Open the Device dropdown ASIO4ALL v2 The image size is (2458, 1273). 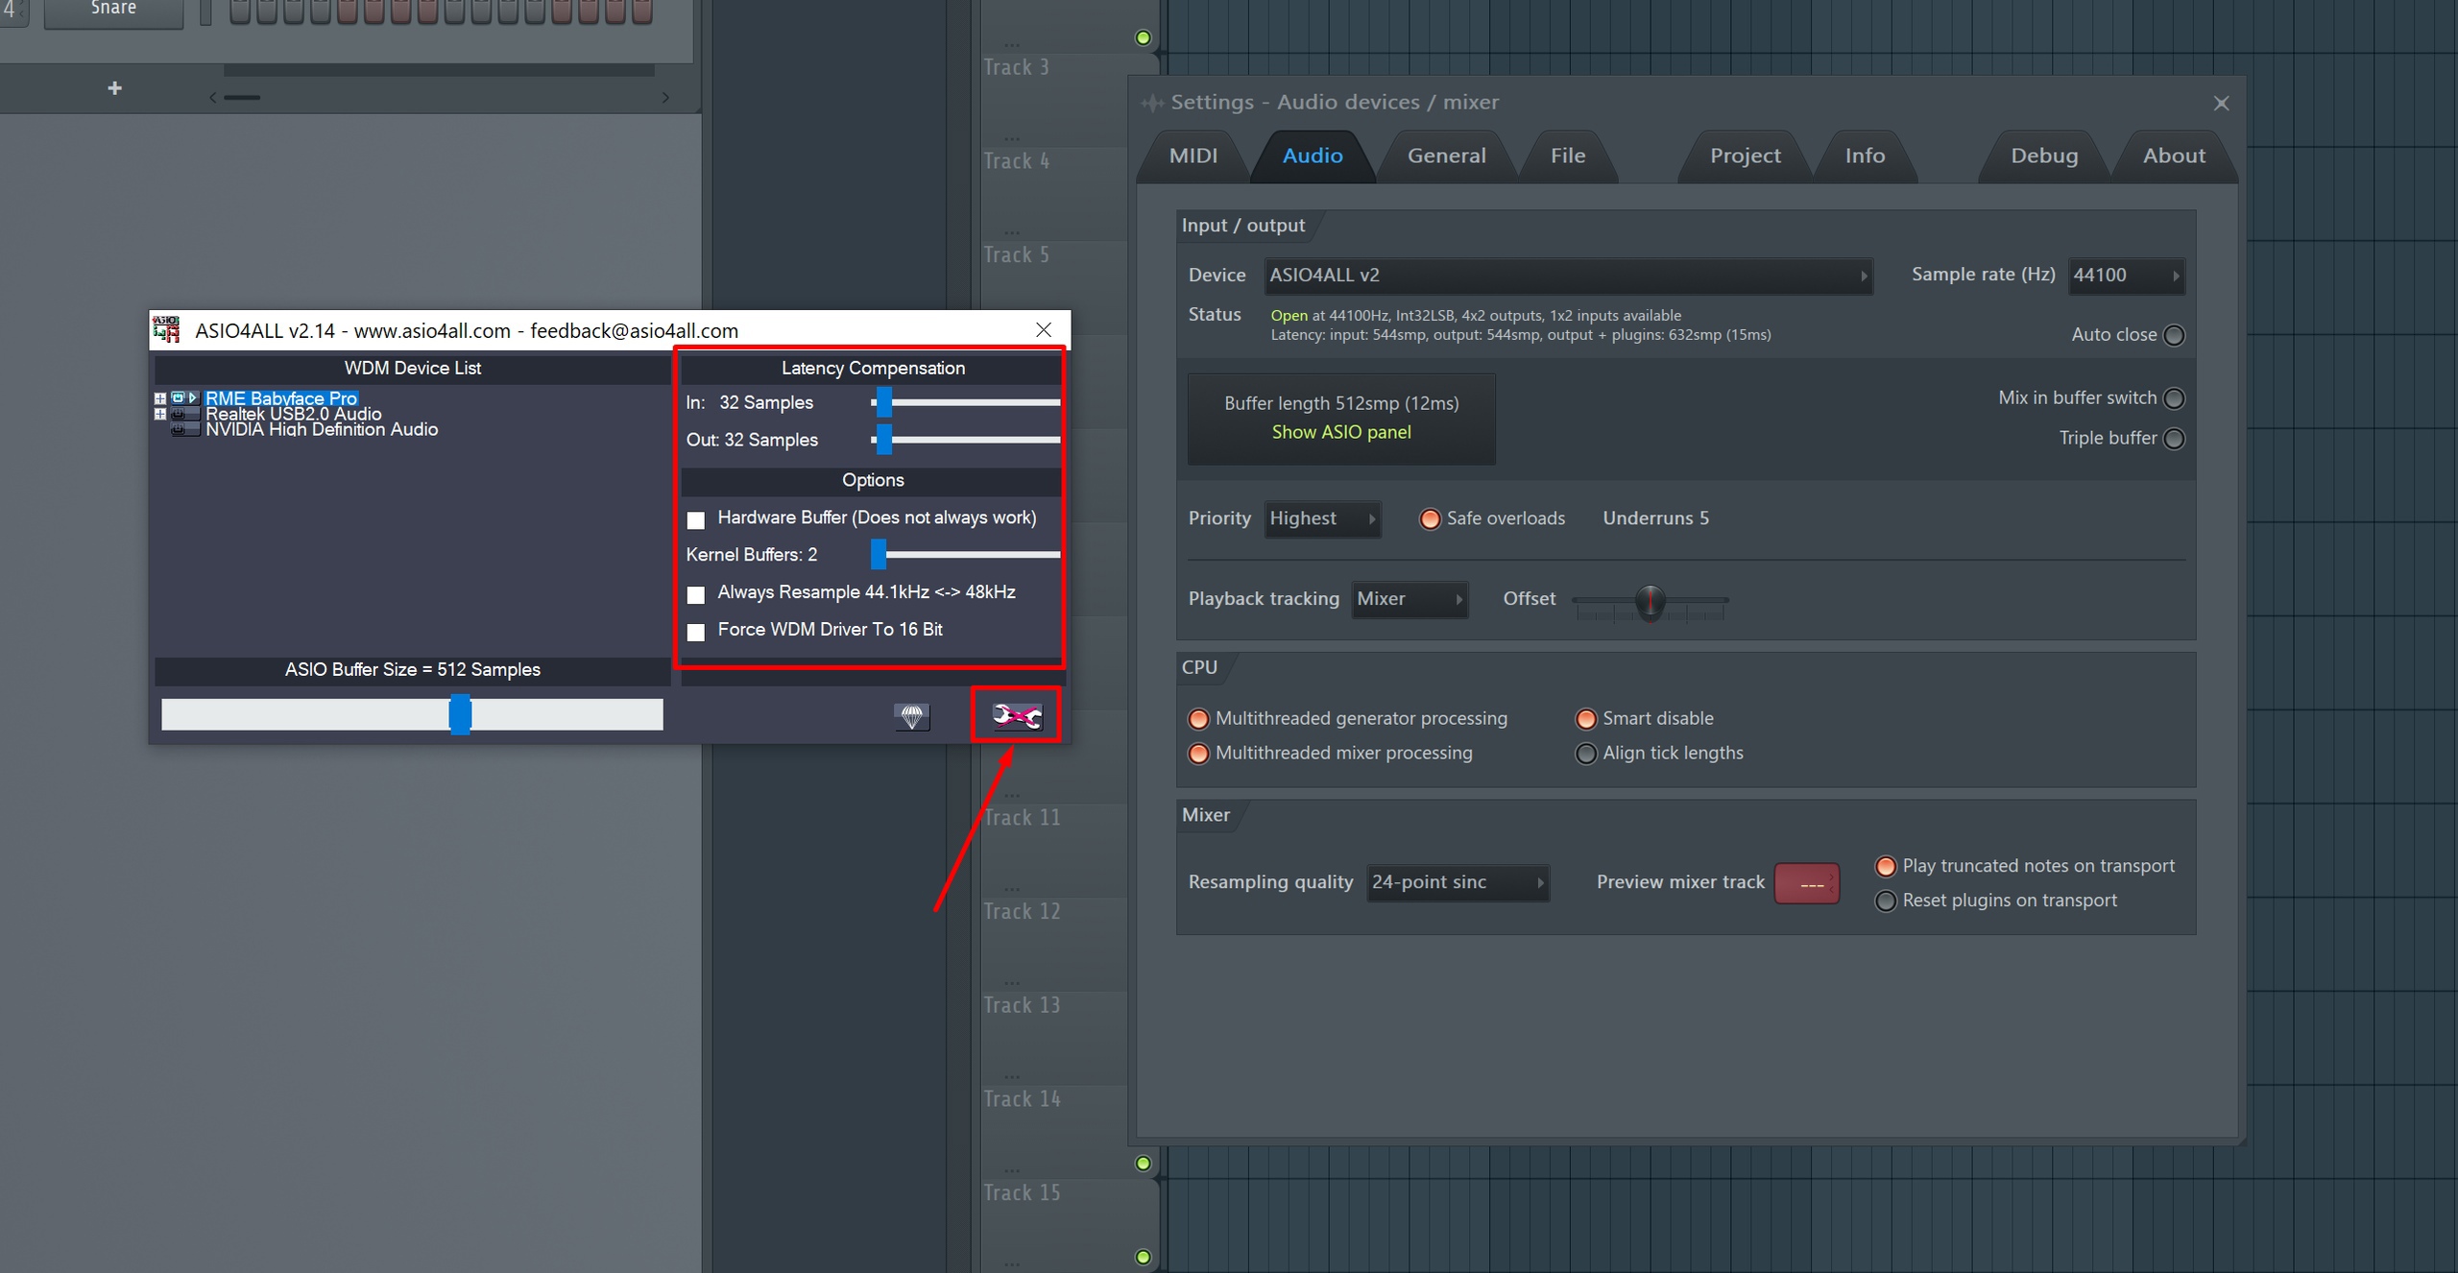[1568, 276]
